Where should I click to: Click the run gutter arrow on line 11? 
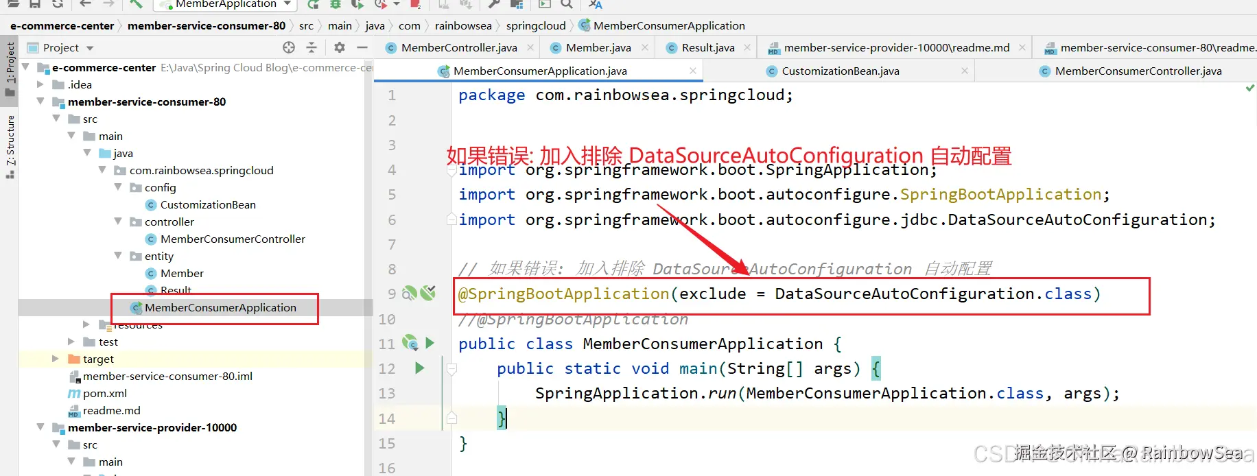point(430,342)
